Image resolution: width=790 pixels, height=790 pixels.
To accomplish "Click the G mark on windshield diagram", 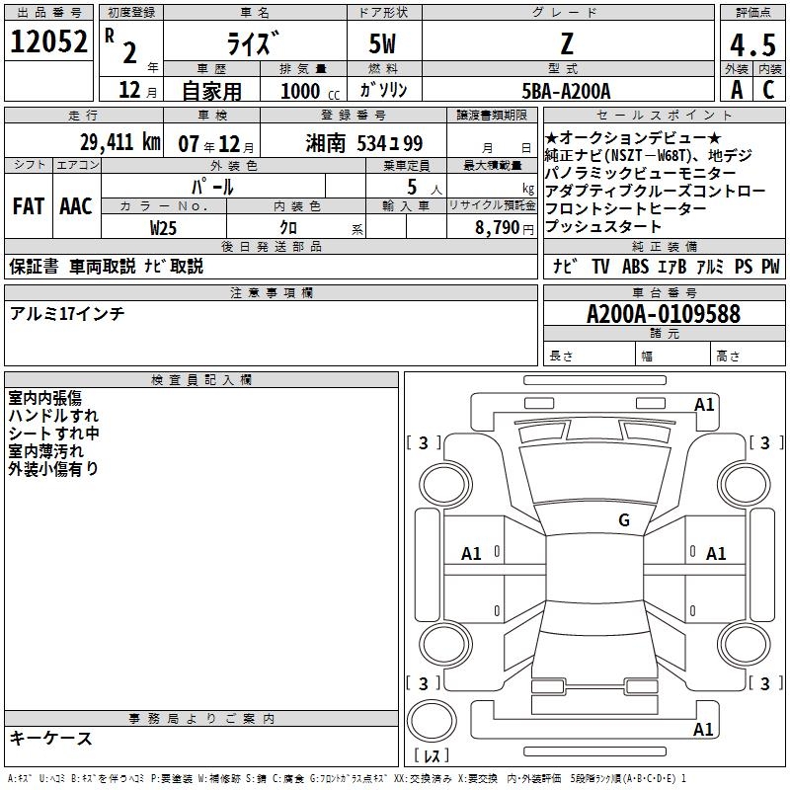I will (624, 520).
